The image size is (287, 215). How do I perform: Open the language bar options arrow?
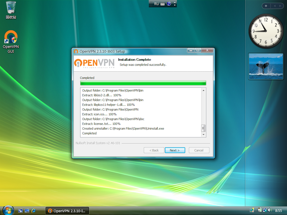coord(175,5)
